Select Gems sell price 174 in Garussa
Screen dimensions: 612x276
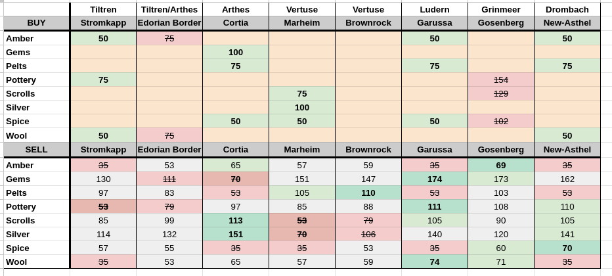pyautogui.click(x=434, y=179)
